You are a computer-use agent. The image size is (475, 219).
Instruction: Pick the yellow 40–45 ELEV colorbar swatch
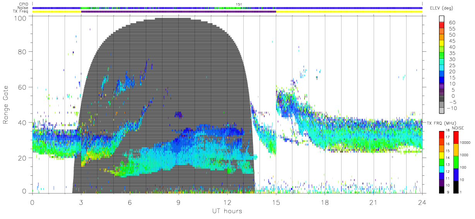[442, 43]
